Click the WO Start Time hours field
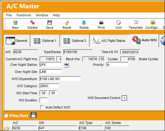 (x=43, y=93)
